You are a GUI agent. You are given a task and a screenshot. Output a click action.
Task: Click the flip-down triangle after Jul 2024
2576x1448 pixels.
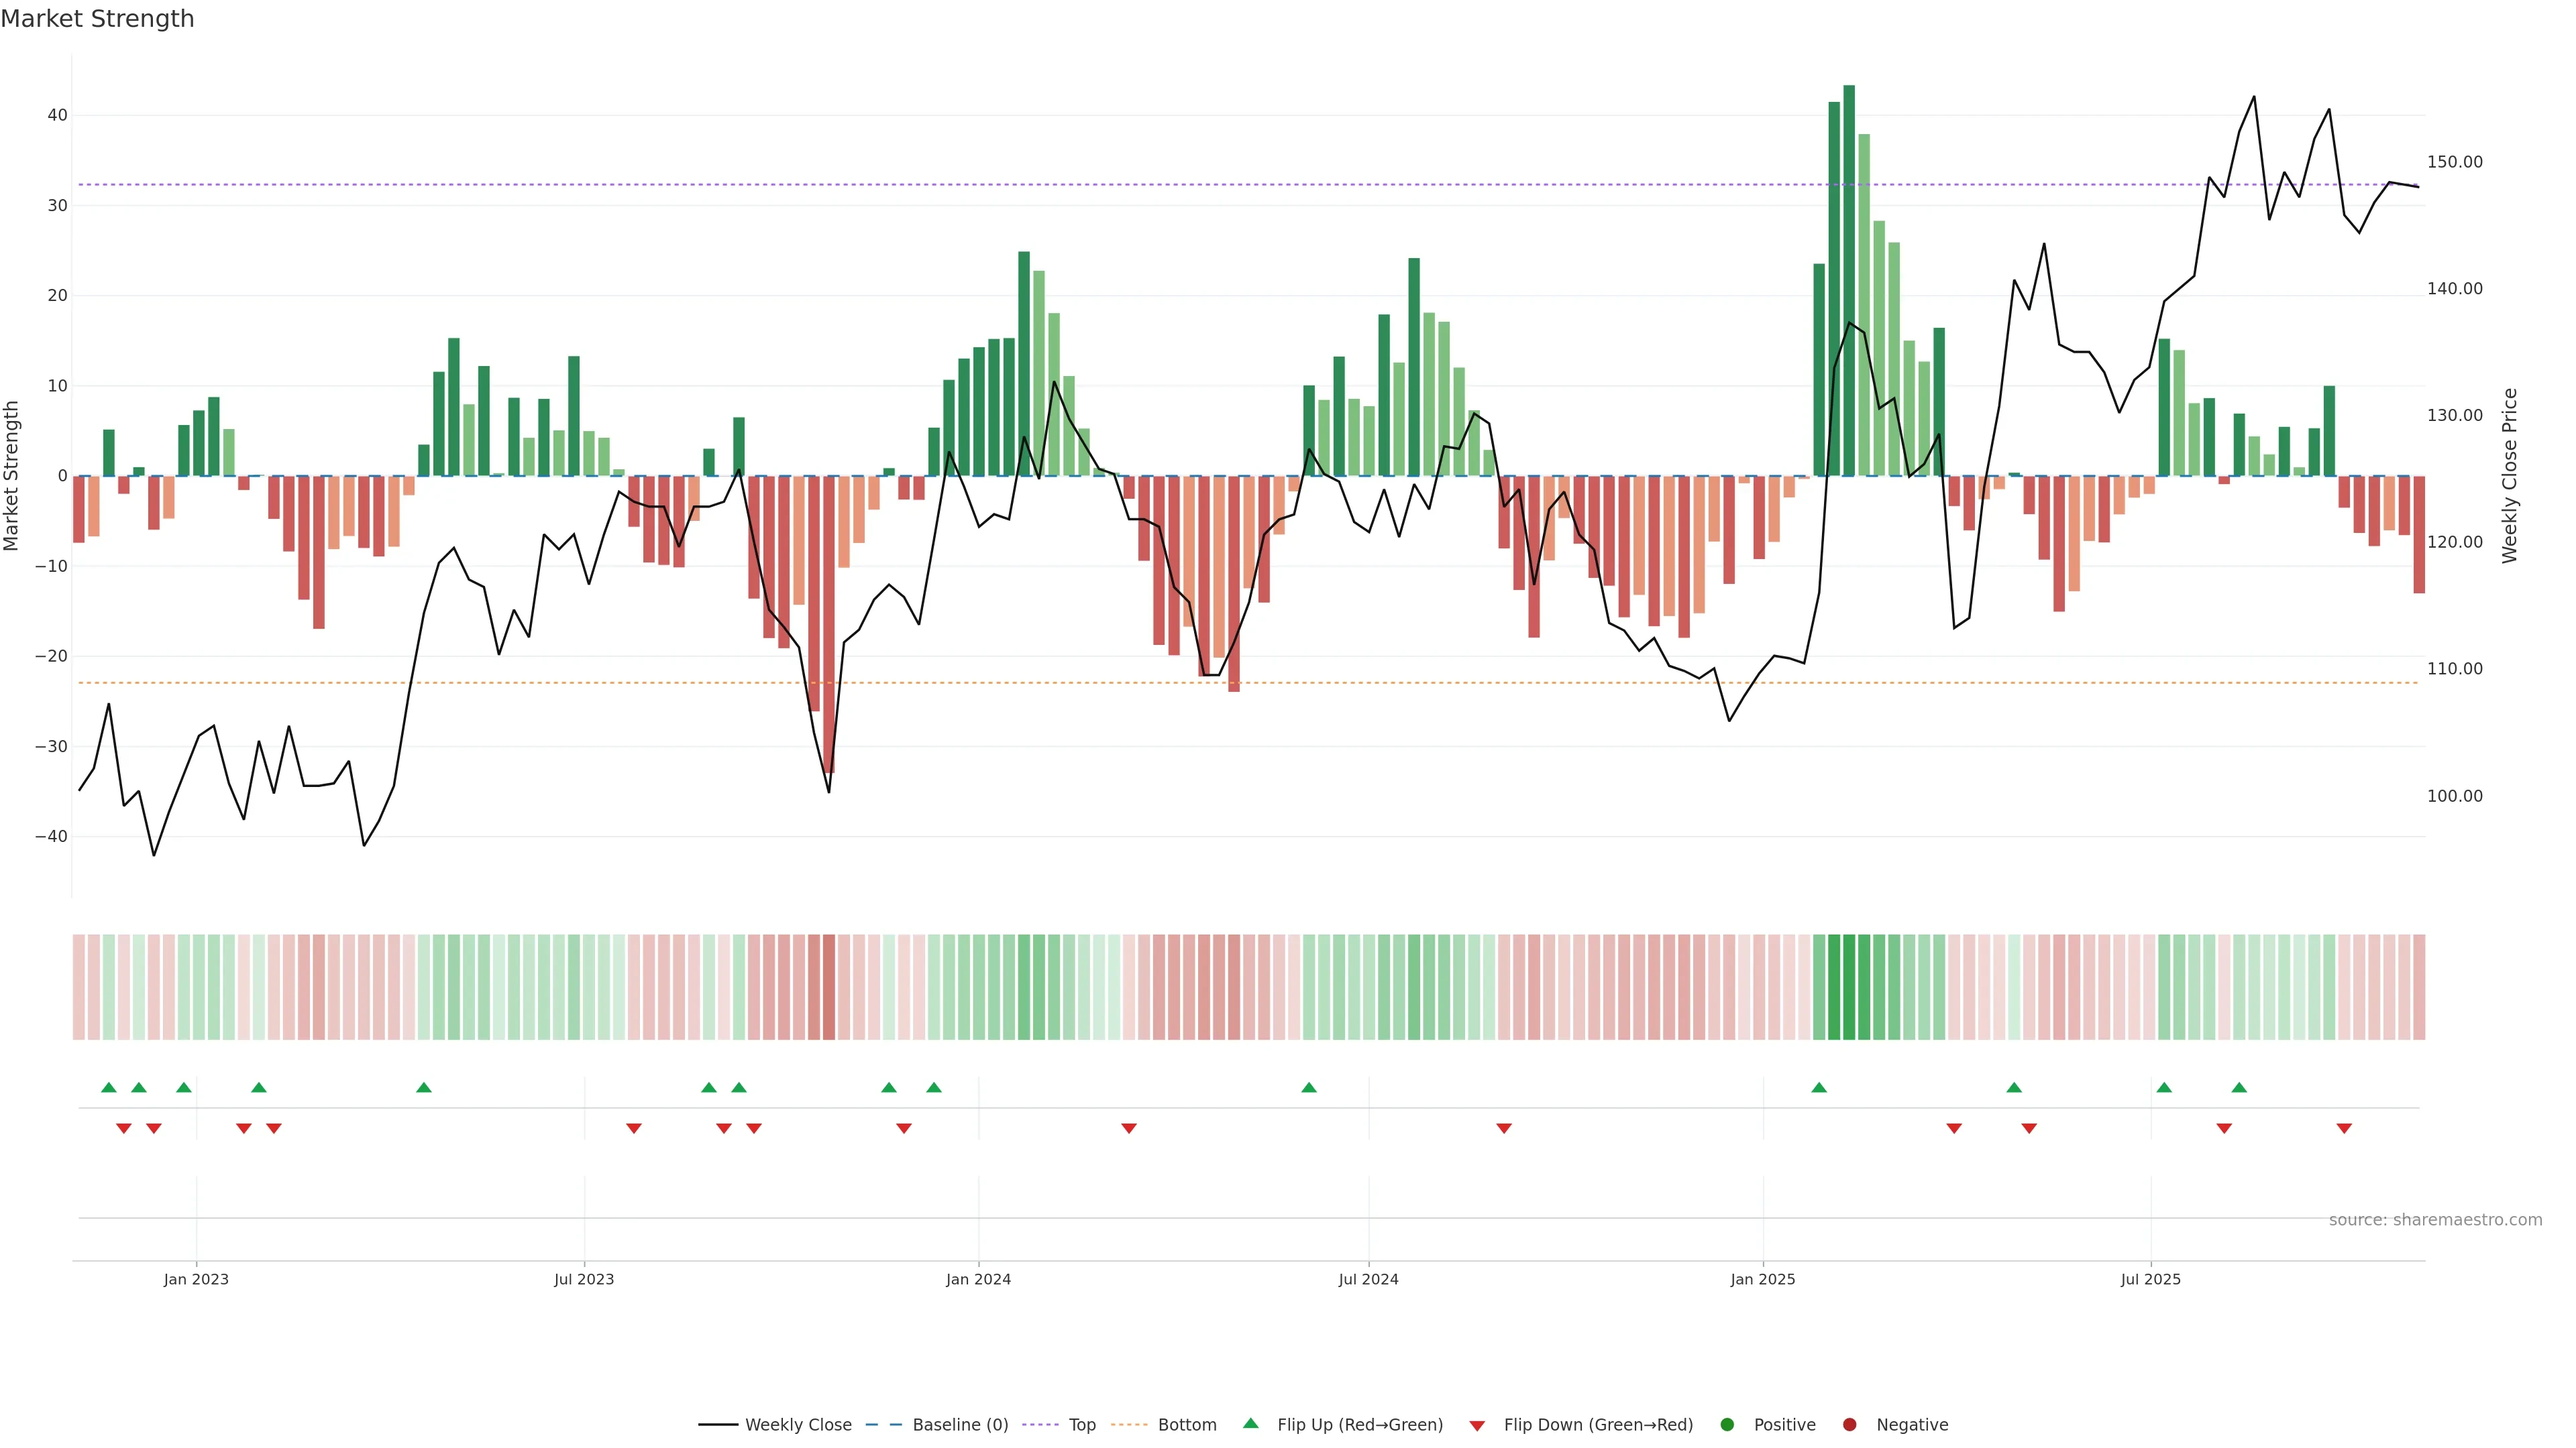[1504, 1128]
